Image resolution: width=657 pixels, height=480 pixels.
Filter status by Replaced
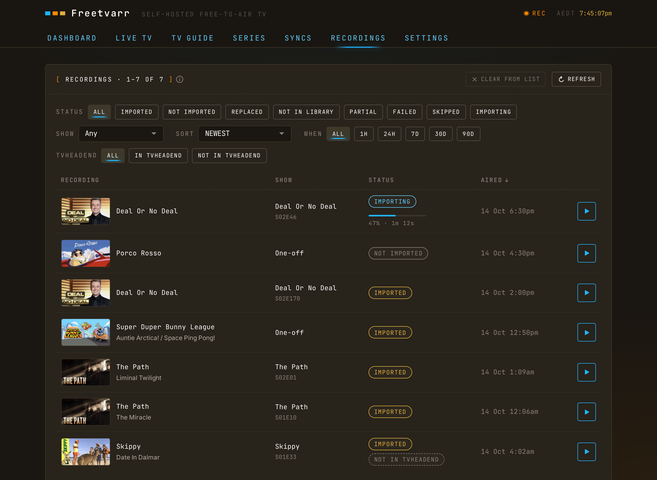tap(247, 112)
